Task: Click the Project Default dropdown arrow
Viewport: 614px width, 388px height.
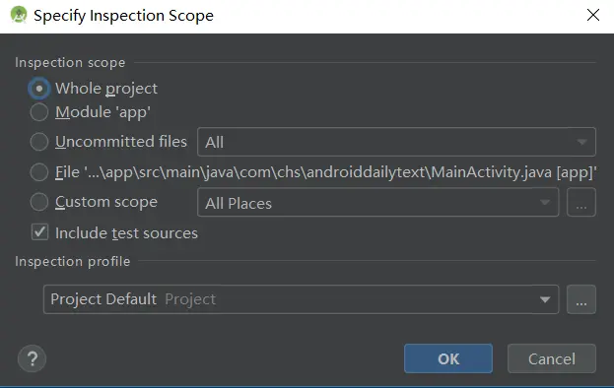Action: pos(545,300)
